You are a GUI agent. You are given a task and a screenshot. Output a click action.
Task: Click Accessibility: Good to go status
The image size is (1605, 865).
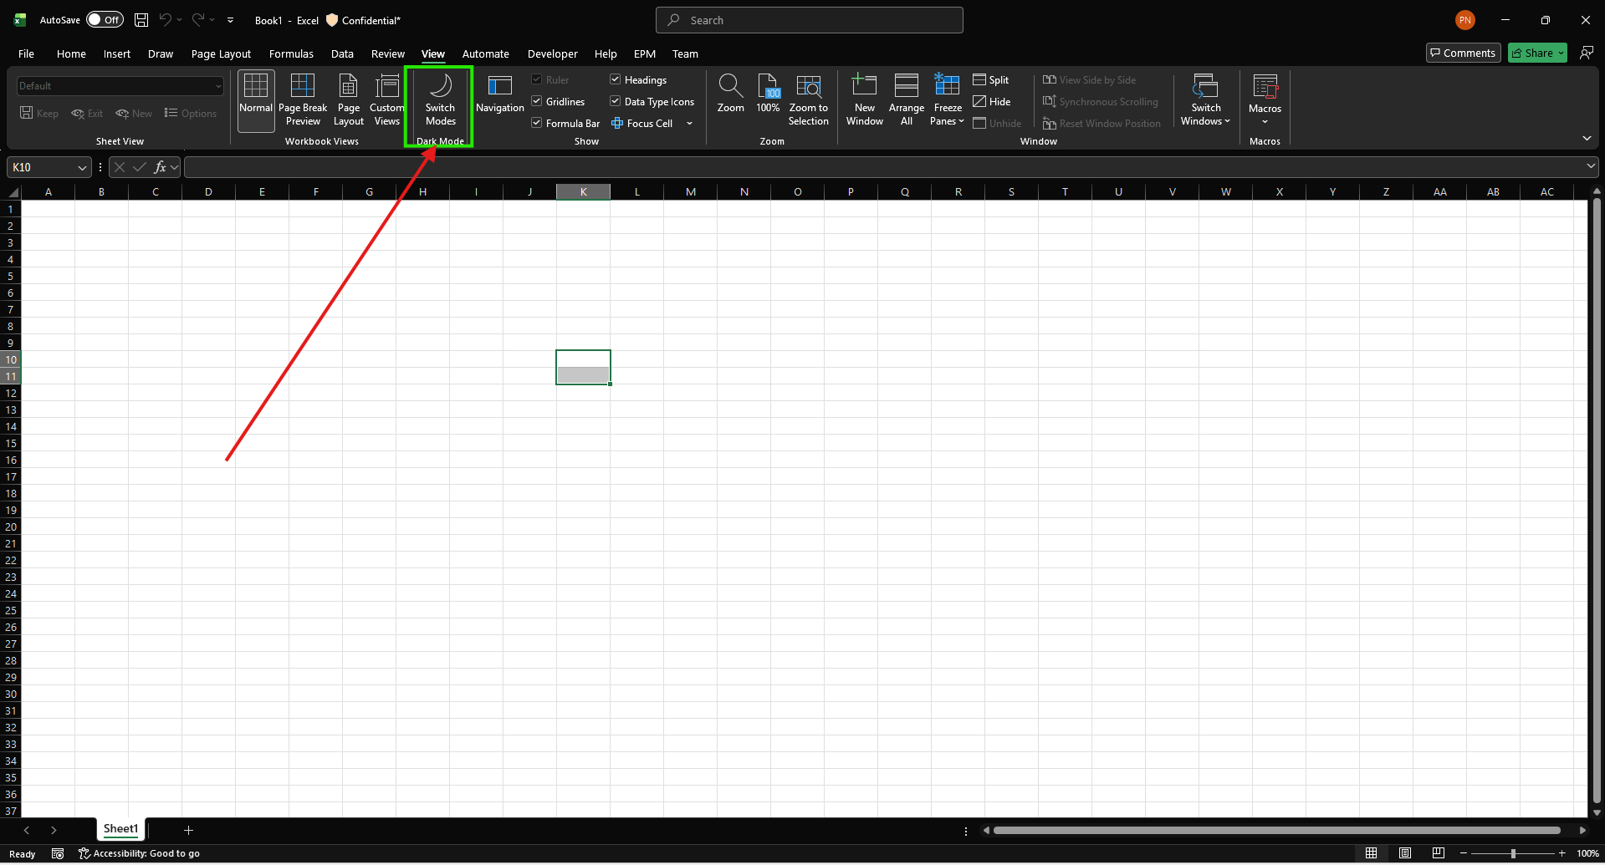[x=139, y=854]
